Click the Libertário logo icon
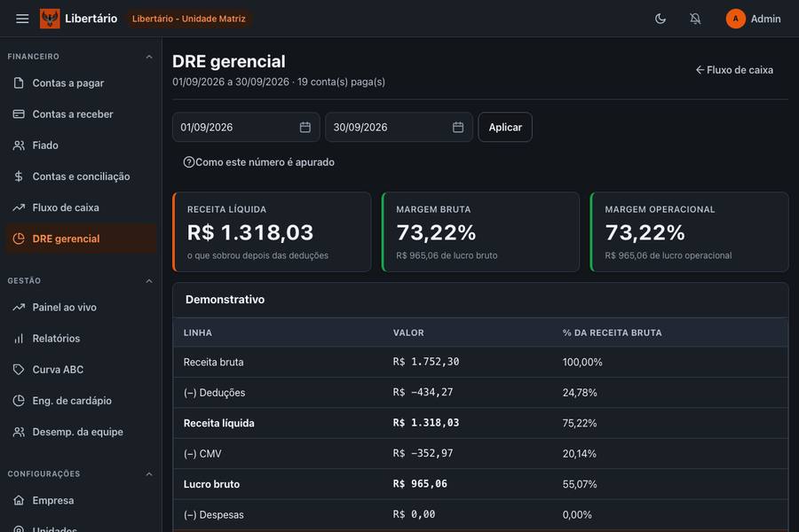The height and width of the screenshot is (532, 799). click(x=50, y=19)
